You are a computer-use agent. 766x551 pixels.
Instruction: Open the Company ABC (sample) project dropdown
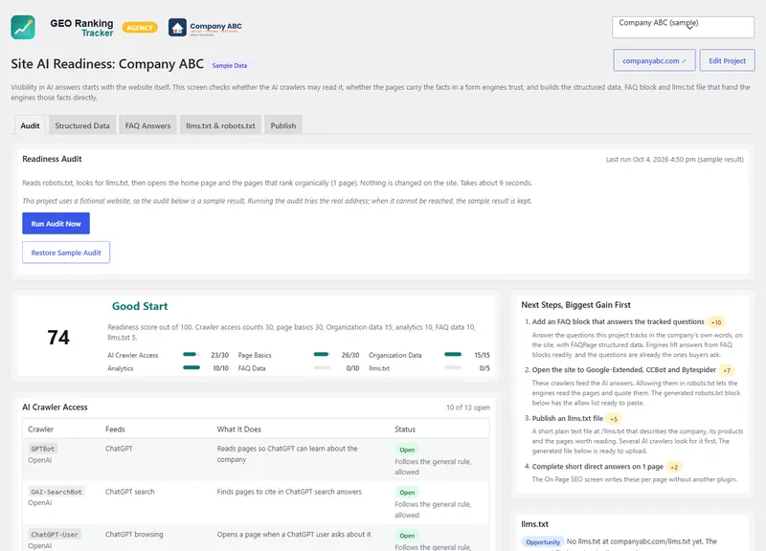[683, 28]
